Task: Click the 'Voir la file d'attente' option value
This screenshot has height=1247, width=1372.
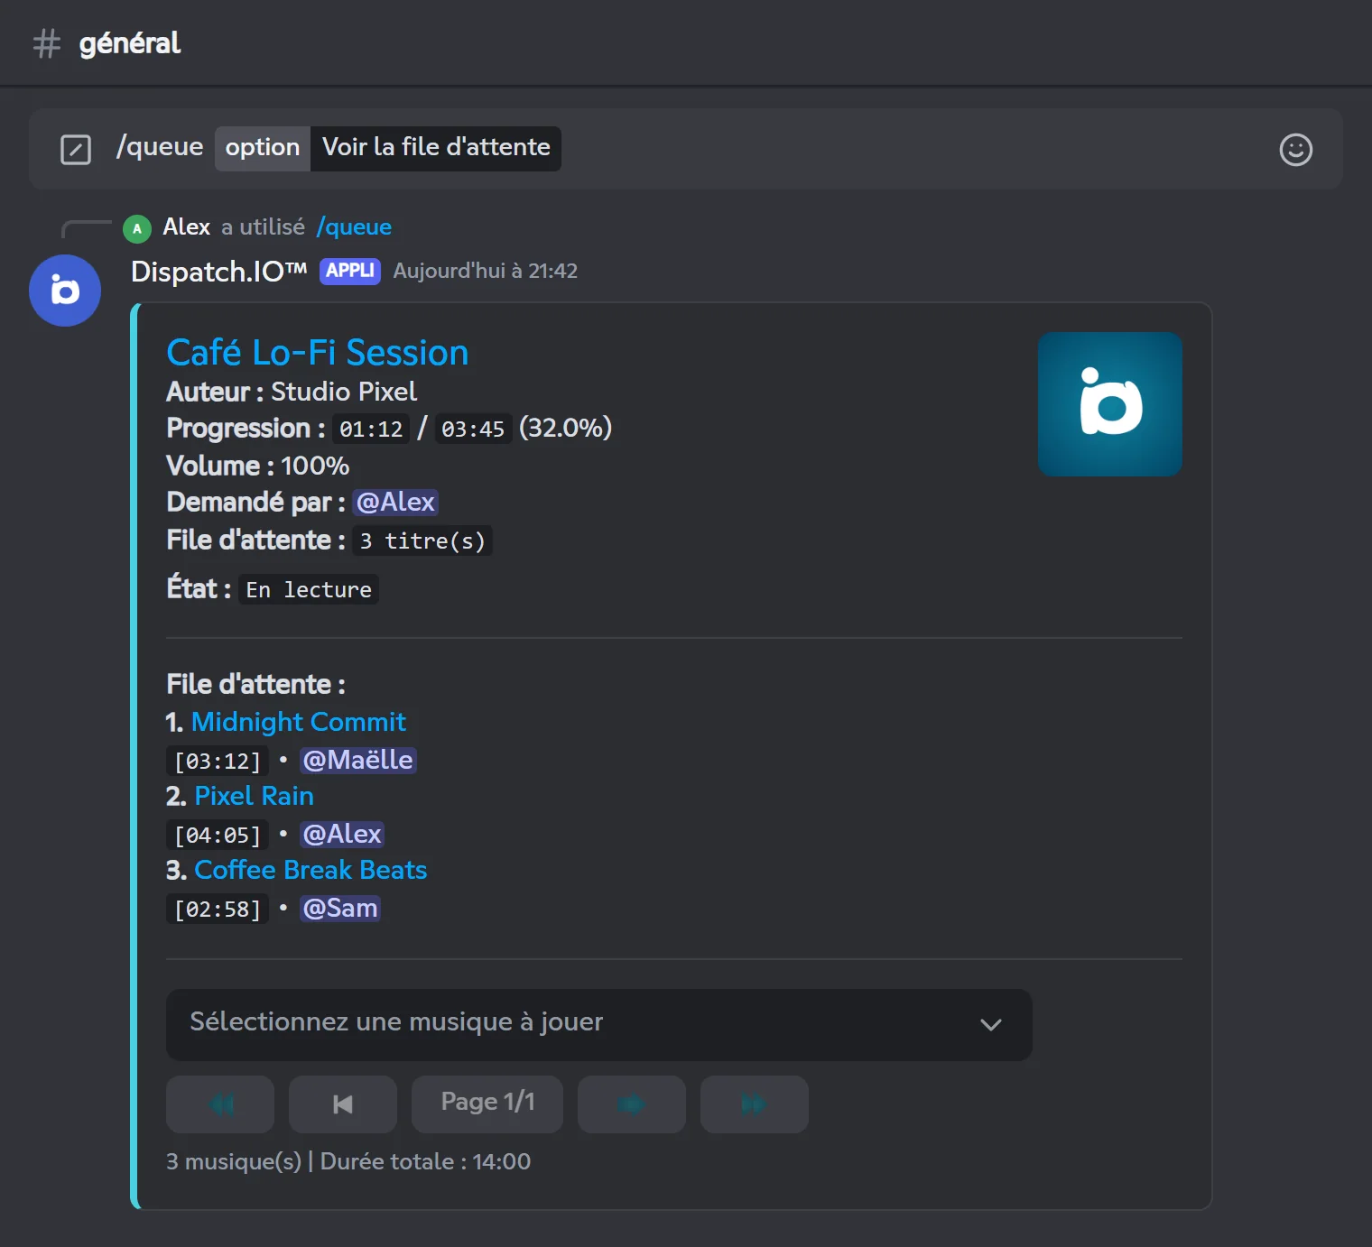Action: tap(436, 148)
